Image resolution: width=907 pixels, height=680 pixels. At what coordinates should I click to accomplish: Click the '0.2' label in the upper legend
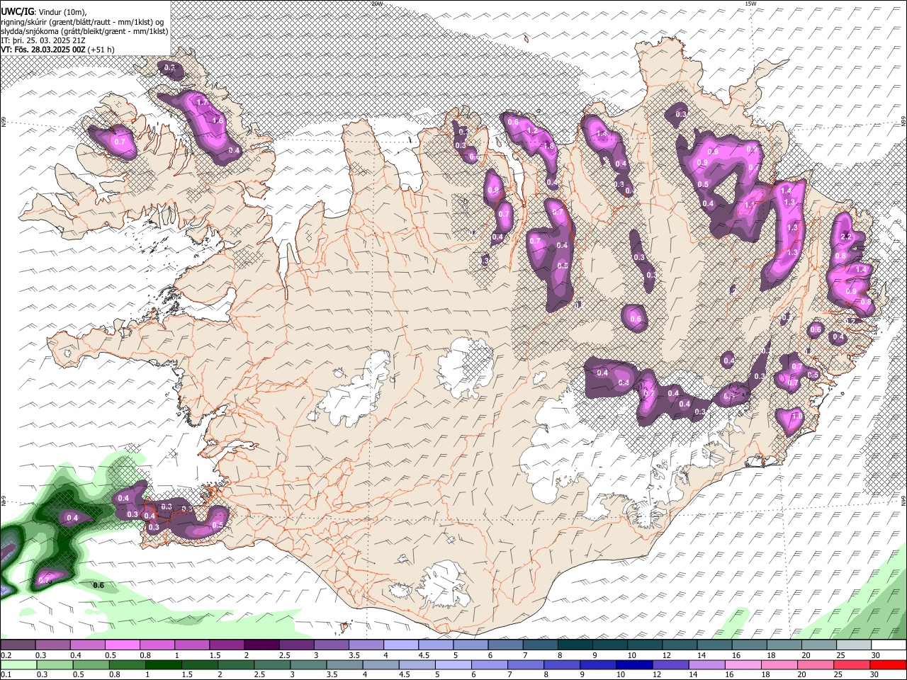(x=6, y=655)
